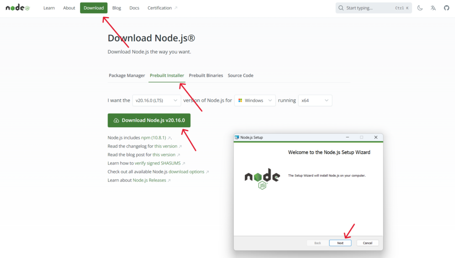Open the GitHub icon link
The image size is (455, 258).
coord(447,8)
